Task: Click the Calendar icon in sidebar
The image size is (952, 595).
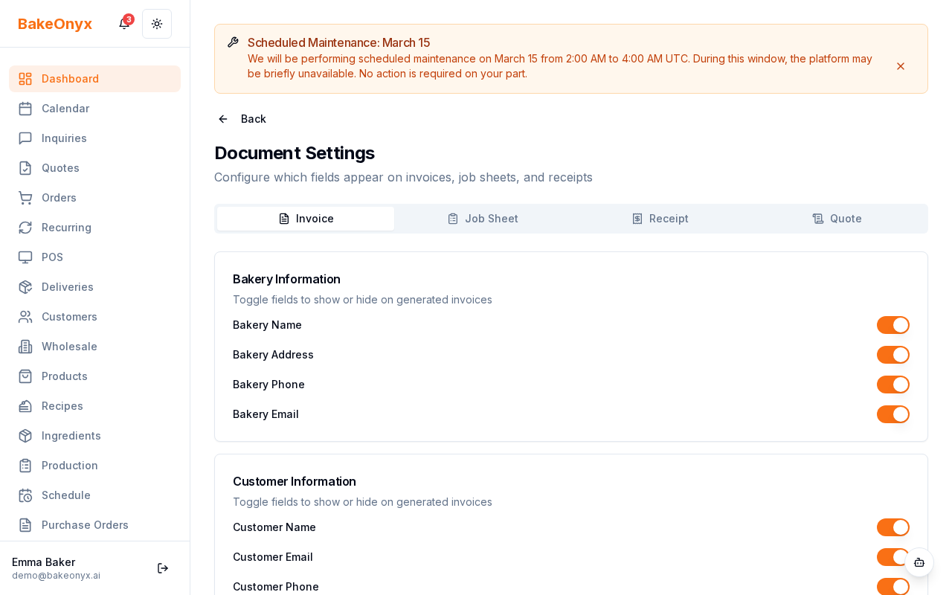Action: (25, 109)
